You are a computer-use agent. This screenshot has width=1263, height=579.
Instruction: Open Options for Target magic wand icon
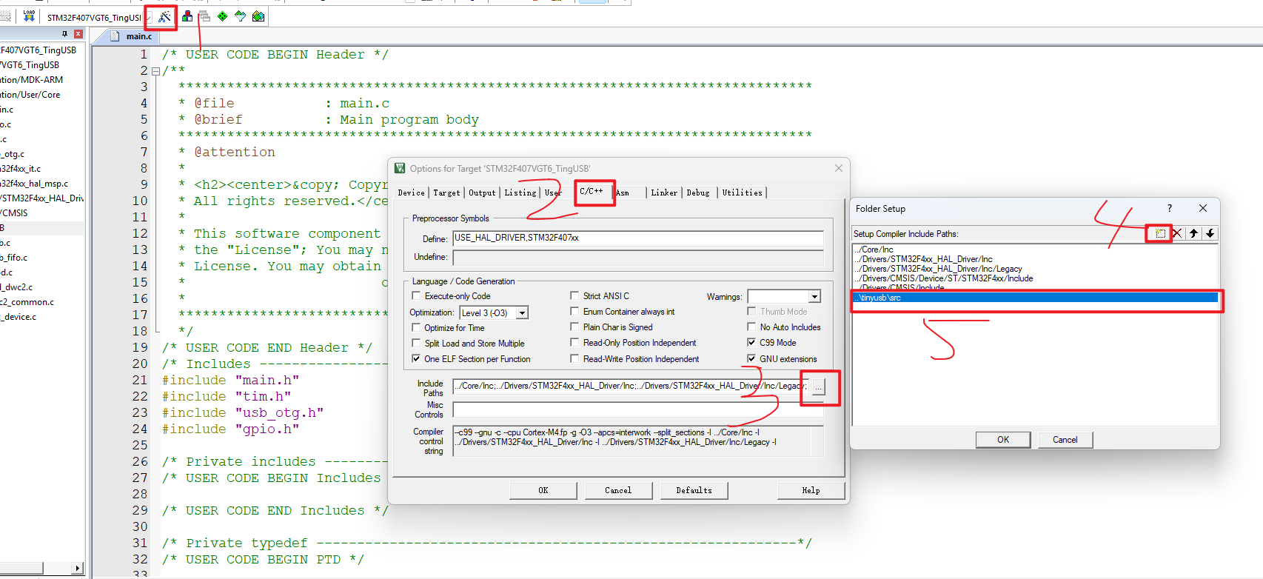(x=164, y=16)
